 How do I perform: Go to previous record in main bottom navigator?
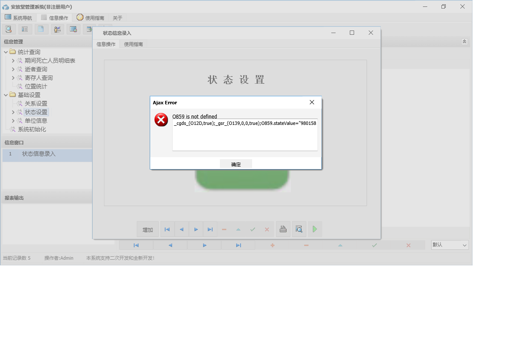click(170, 245)
